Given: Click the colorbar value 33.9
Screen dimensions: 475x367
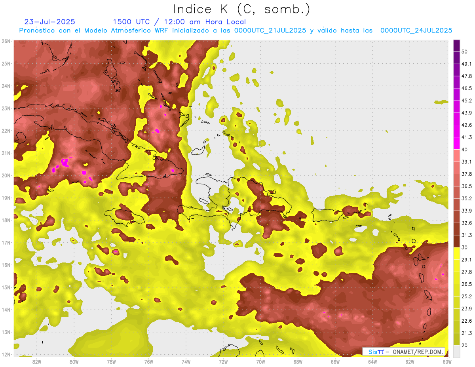Looking at the screenshot, I should tap(467, 211).
